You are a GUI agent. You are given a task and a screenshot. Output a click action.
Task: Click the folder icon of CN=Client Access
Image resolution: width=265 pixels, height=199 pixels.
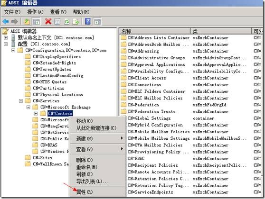123,78
